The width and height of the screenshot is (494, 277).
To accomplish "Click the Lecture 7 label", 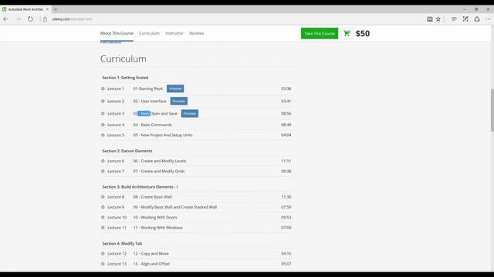I will 116,171.
